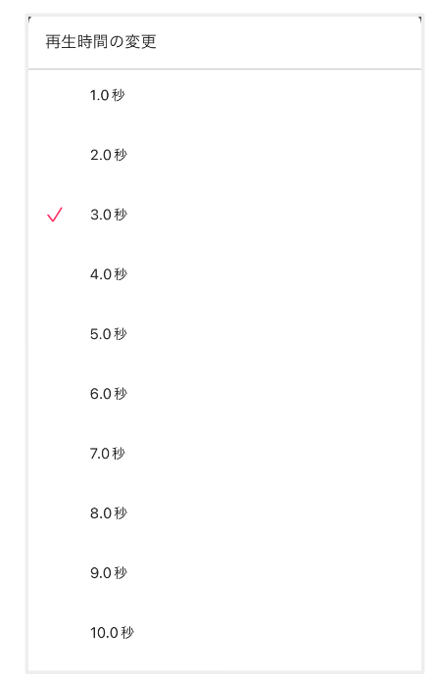Set the duration to 5.0秒
Image resolution: width=436 pixels, height=680 pixels.
click(x=224, y=334)
